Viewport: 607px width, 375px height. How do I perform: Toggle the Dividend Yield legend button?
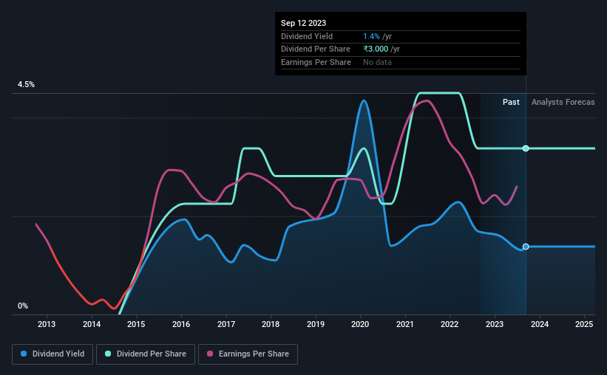[52, 354]
